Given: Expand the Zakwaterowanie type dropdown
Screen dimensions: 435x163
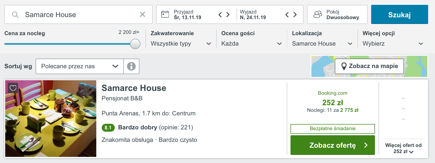Looking at the screenshot, I should click(181, 44).
